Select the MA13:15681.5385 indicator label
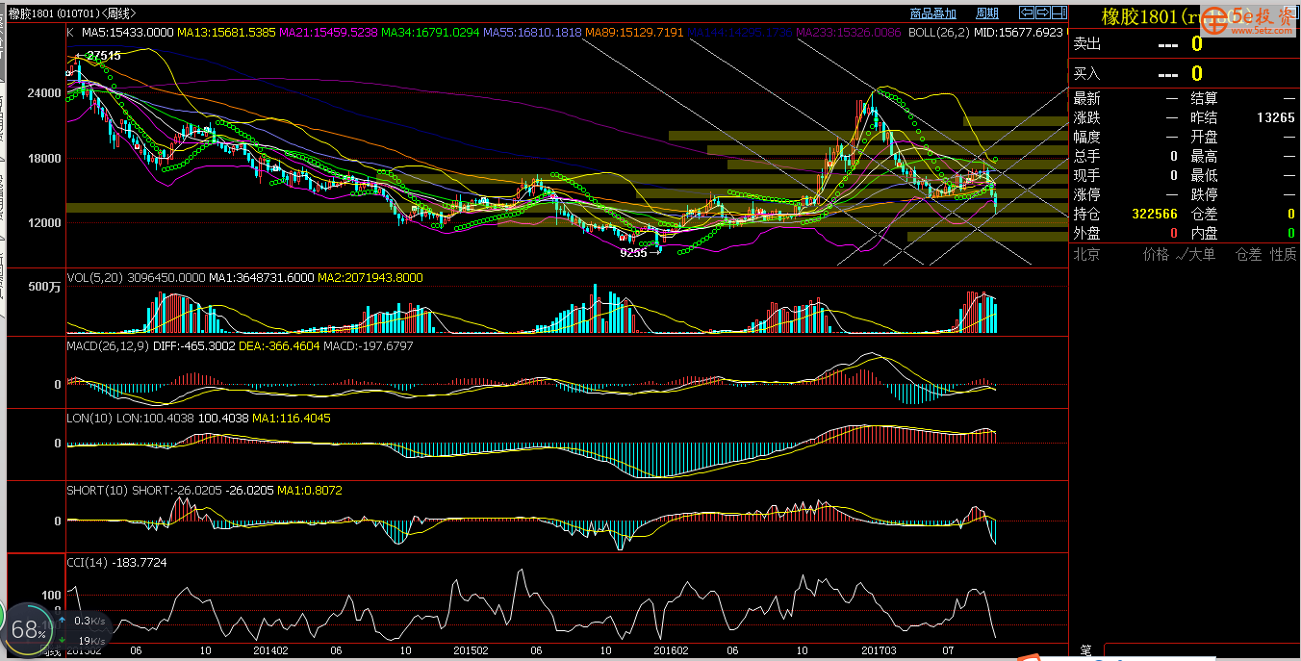The image size is (1301, 661). [226, 32]
